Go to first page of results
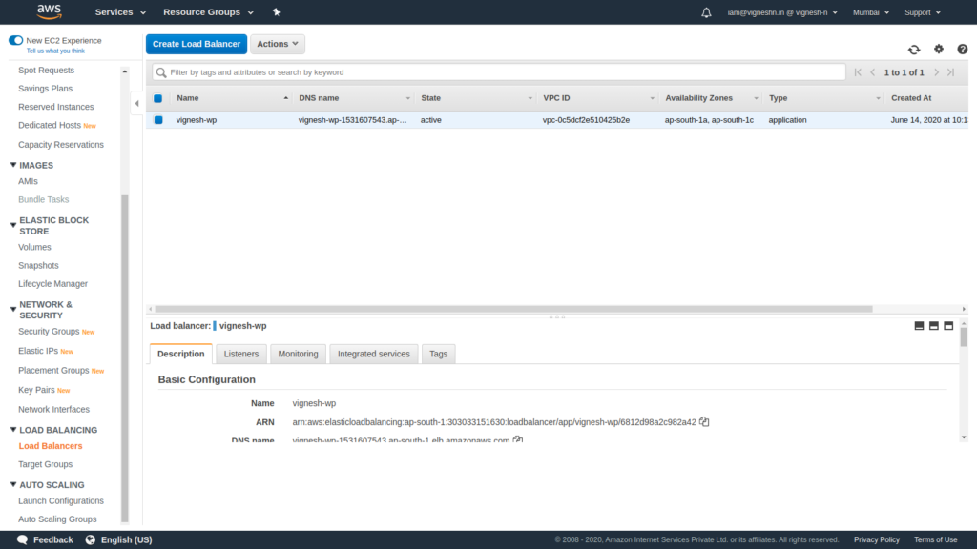Viewport: 977px width, 549px height. 858,72
